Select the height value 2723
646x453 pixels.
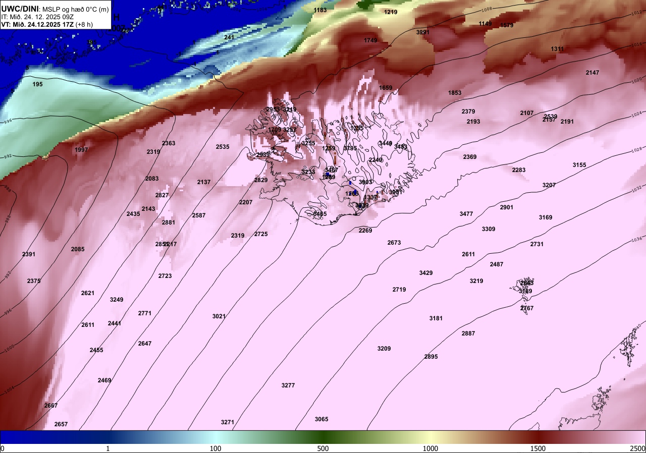point(165,276)
